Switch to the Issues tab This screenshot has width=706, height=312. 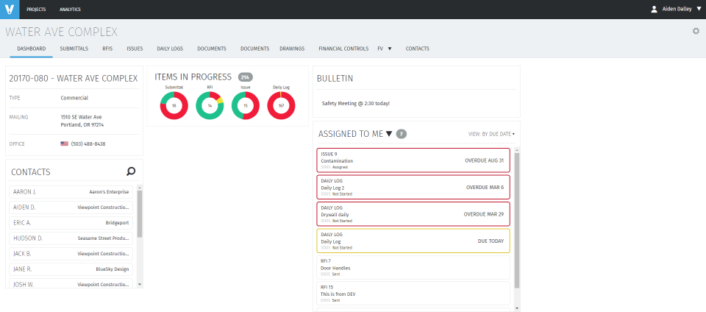(135, 49)
